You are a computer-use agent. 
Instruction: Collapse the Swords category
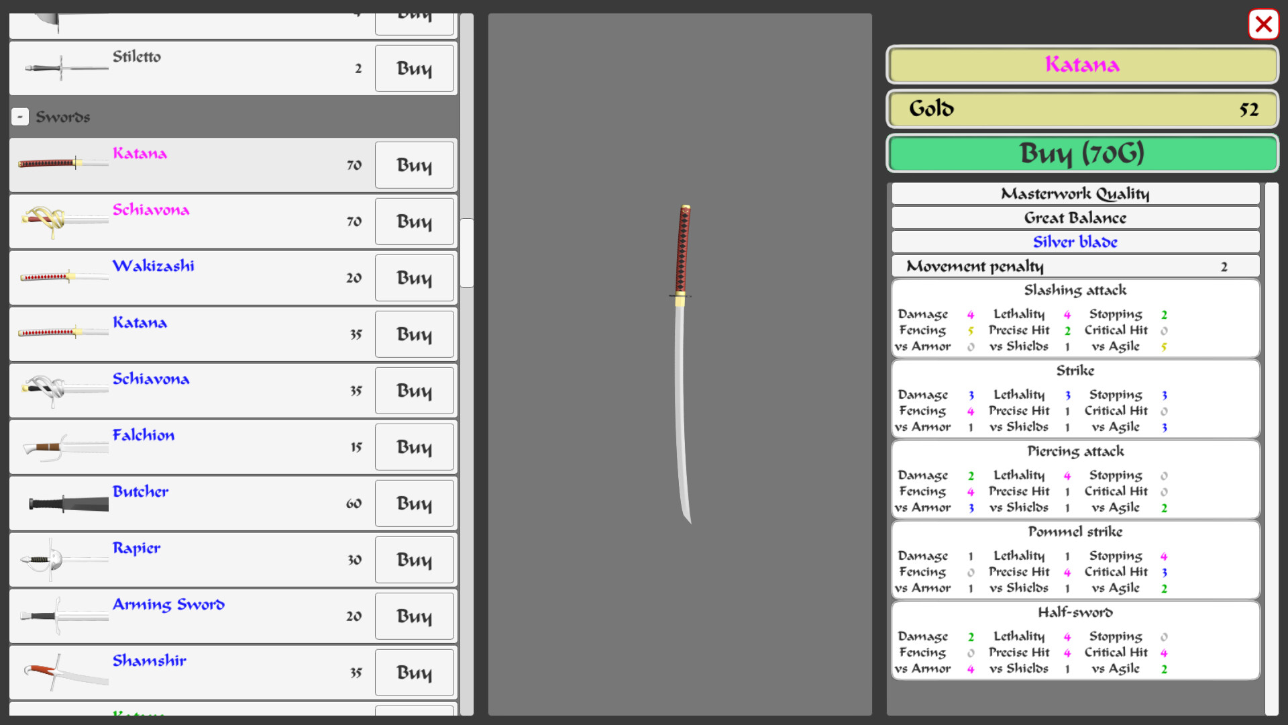tap(20, 117)
